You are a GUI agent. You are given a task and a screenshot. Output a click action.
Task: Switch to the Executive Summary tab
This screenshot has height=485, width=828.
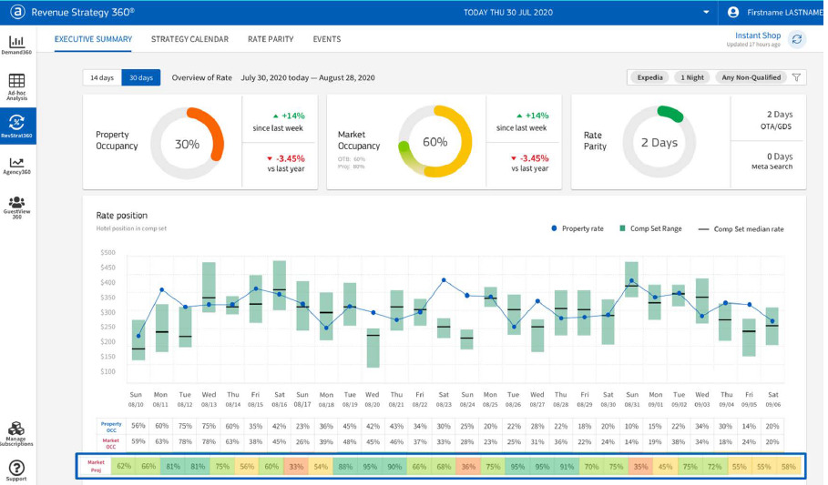pyautogui.click(x=93, y=39)
